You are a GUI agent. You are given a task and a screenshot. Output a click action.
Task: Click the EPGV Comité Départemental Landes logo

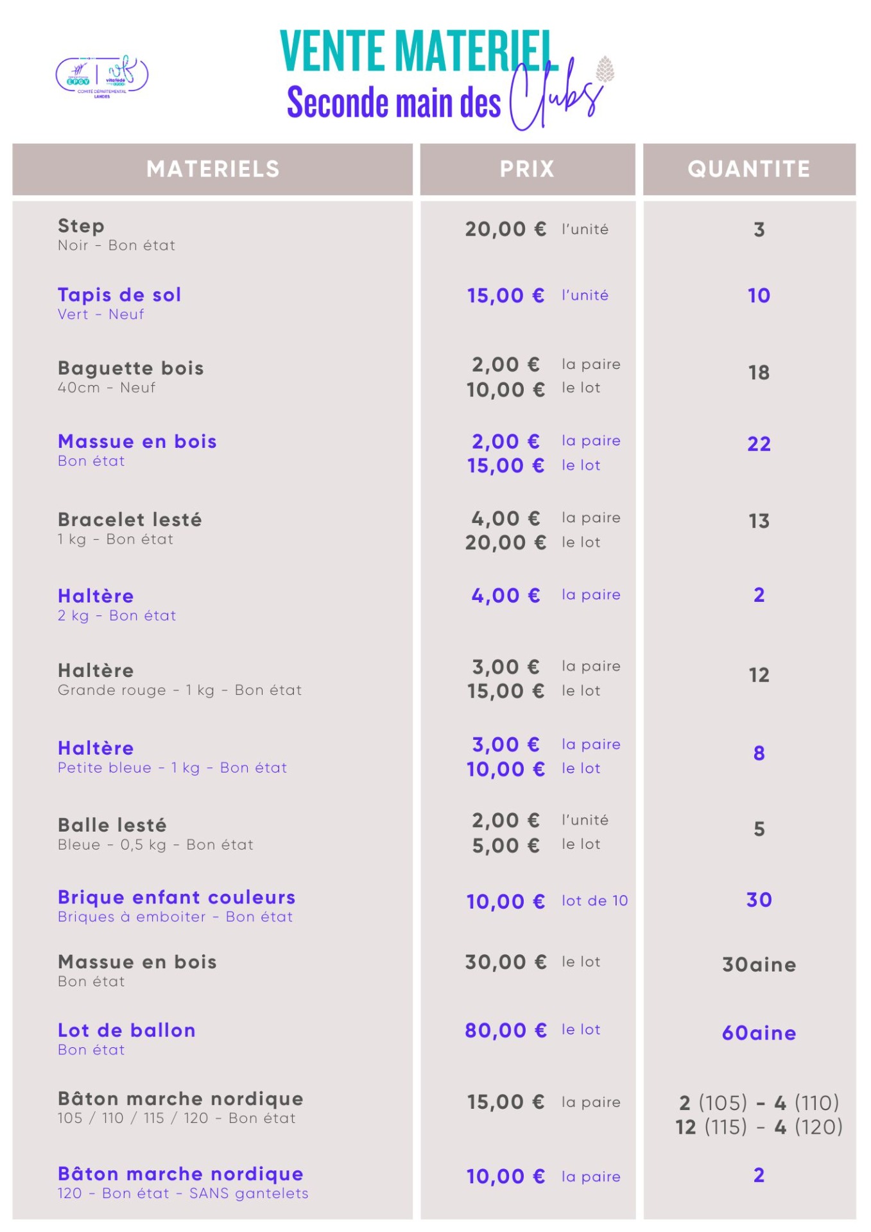[102, 76]
